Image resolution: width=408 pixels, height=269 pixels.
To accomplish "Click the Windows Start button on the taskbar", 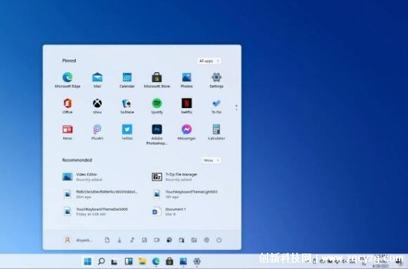I will point(88,261).
